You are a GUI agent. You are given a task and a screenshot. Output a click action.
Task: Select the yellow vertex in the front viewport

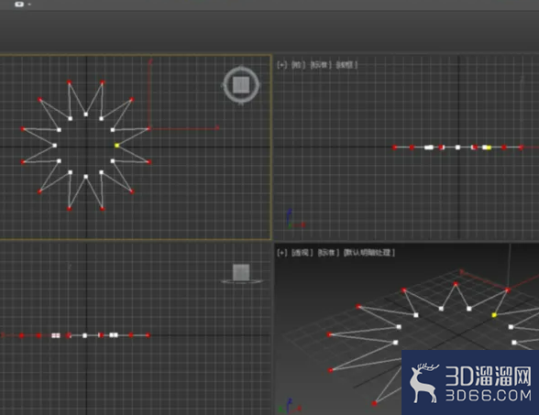tap(489, 147)
